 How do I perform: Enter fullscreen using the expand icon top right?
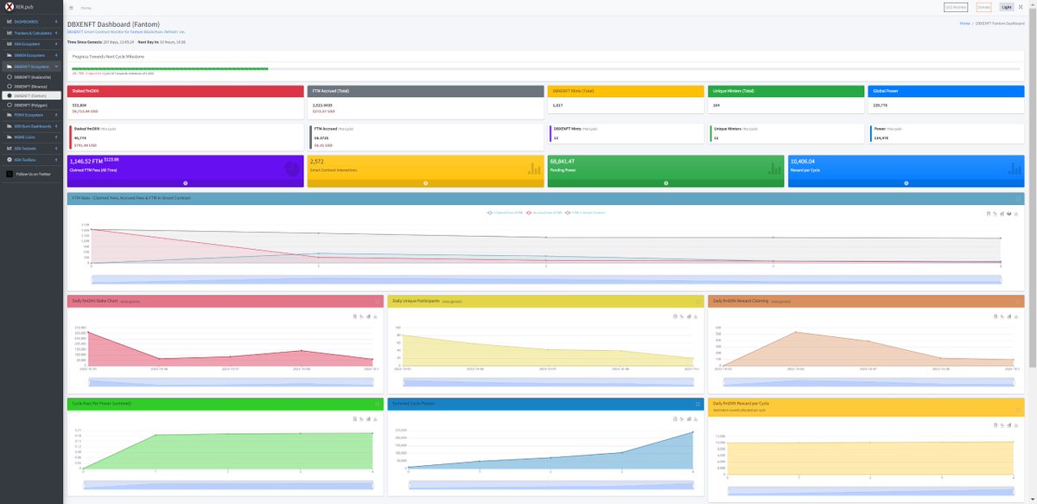[1021, 6]
